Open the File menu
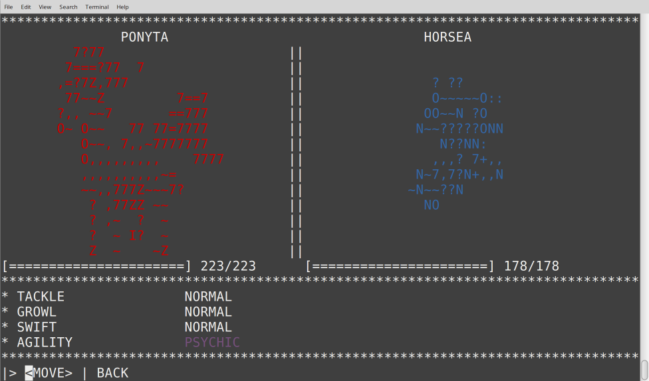 click(x=8, y=7)
